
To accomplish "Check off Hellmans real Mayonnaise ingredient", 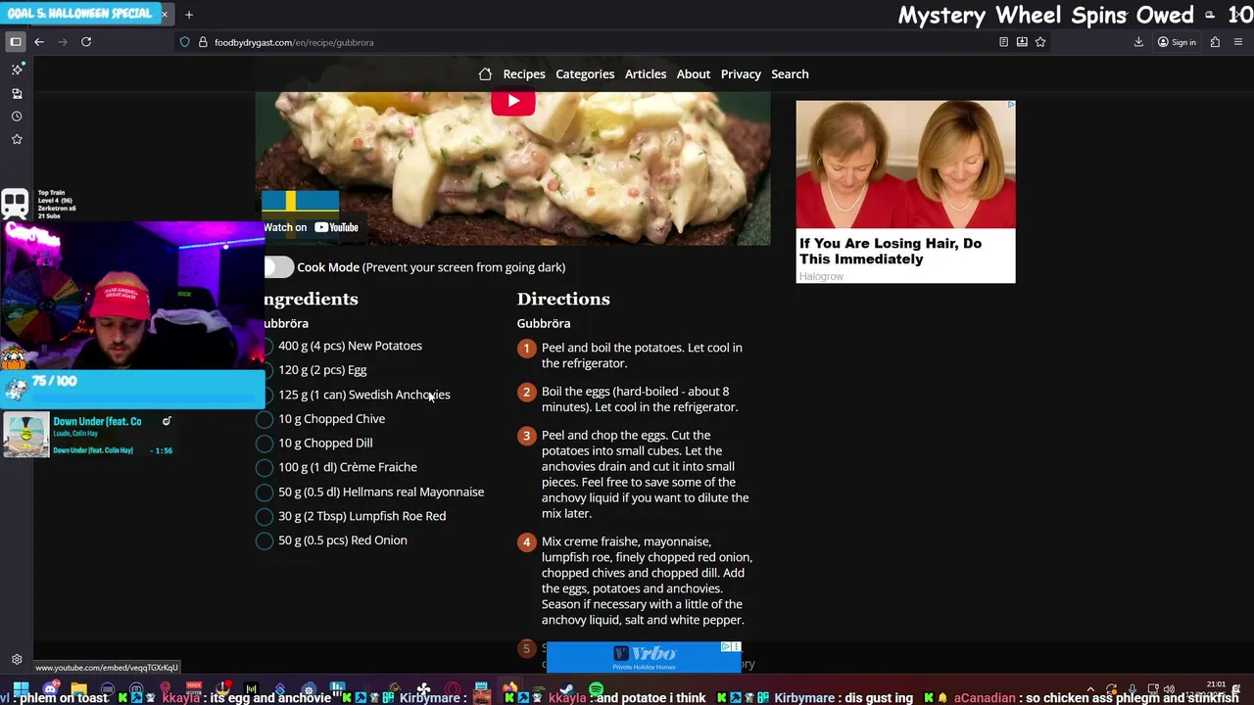I will click(x=265, y=493).
